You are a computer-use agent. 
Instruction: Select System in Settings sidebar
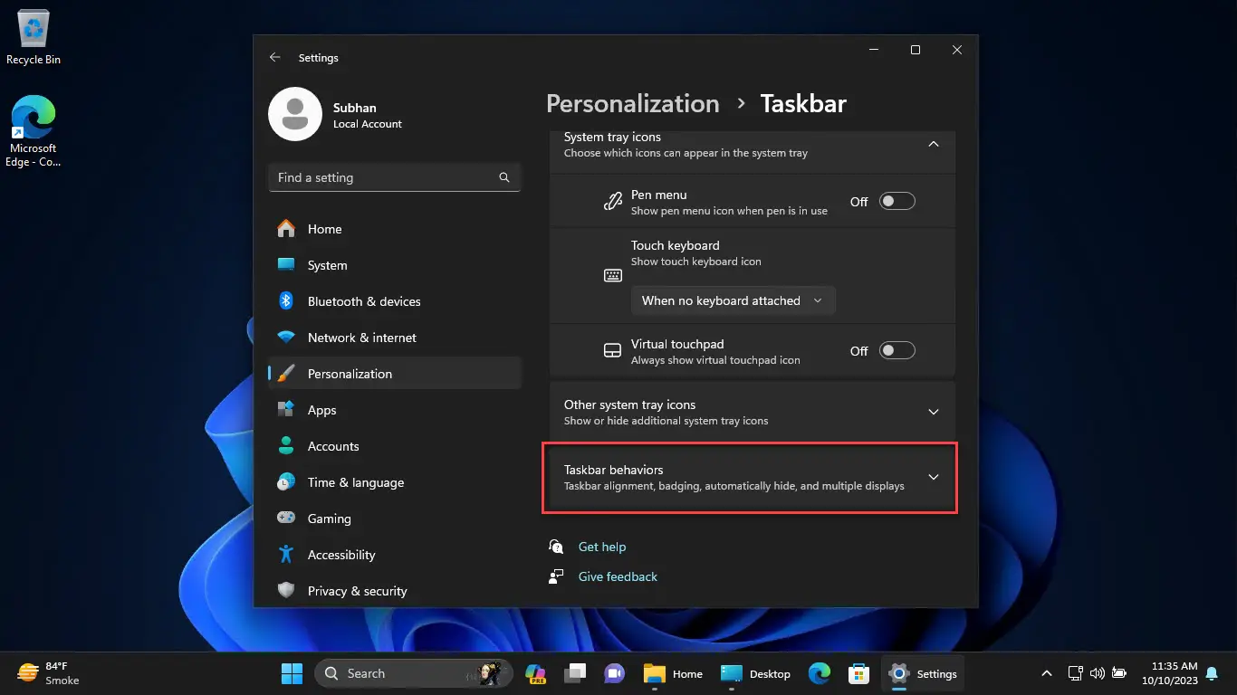pyautogui.click(x=395, y=265)
